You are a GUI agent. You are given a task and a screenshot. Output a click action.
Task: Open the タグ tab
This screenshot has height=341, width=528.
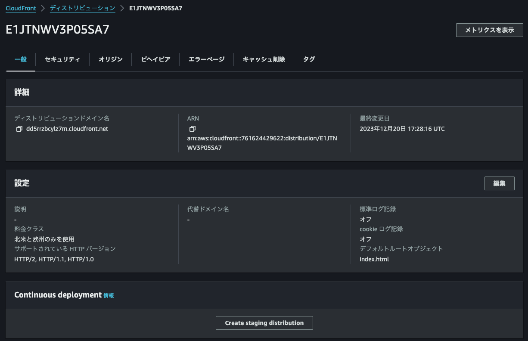coord(309,59)
